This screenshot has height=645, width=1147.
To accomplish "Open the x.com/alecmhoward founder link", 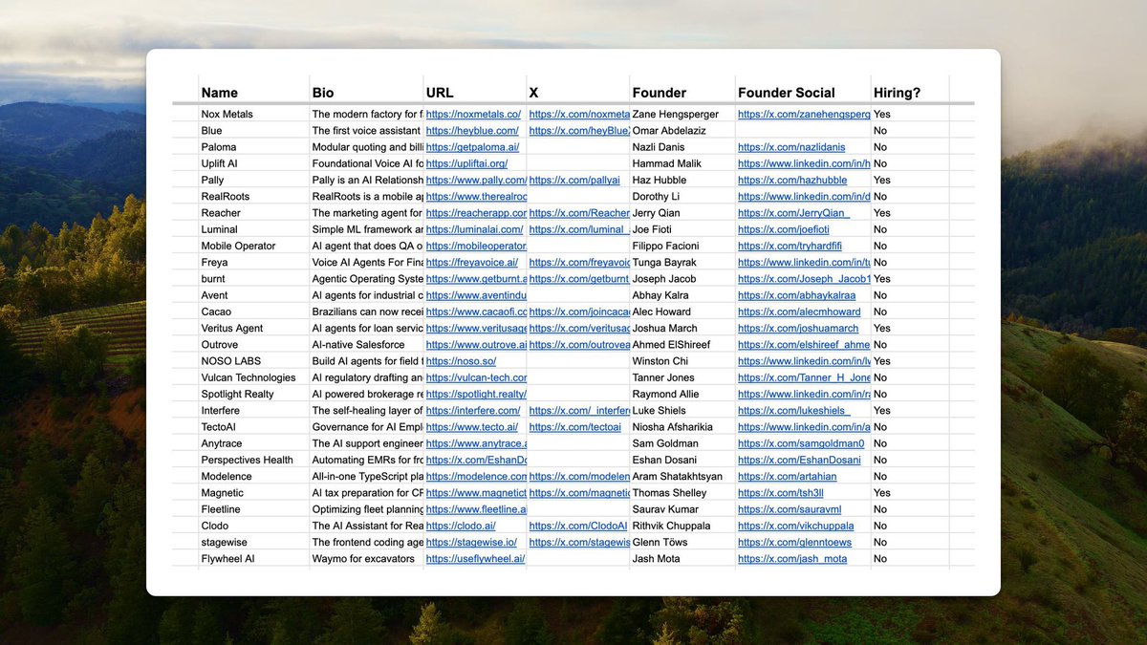I will coord(799,312).
